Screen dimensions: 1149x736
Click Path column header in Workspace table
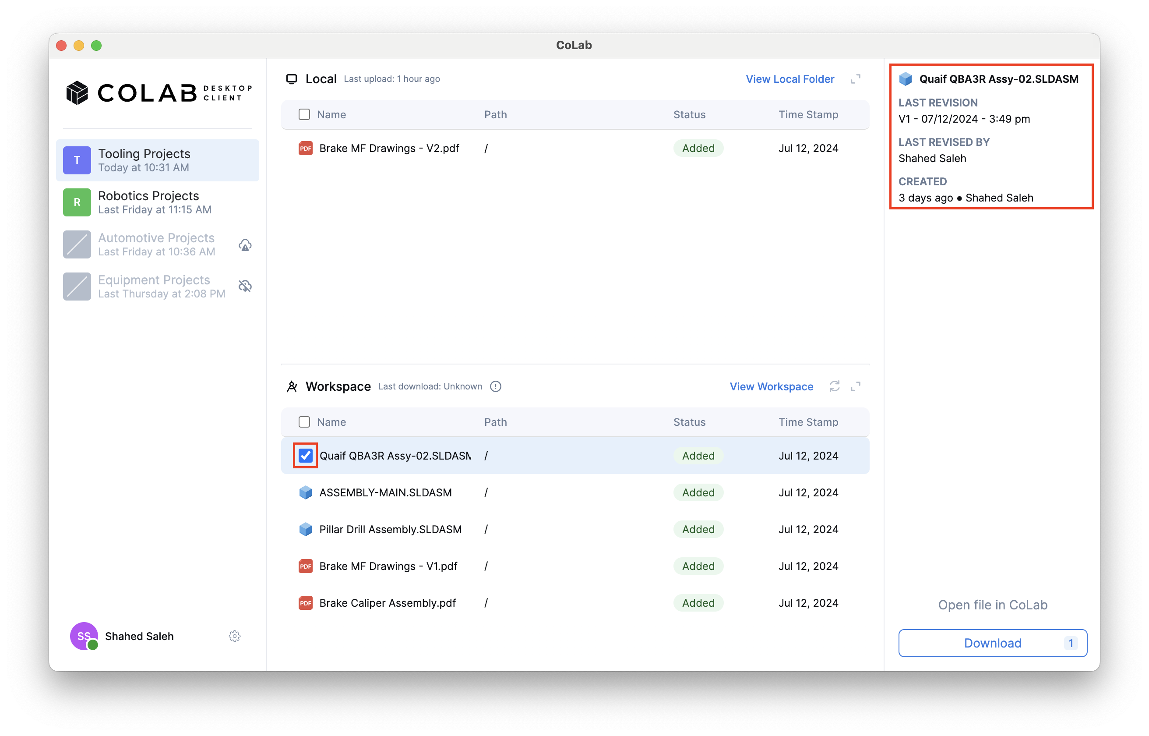pos(495,421)
